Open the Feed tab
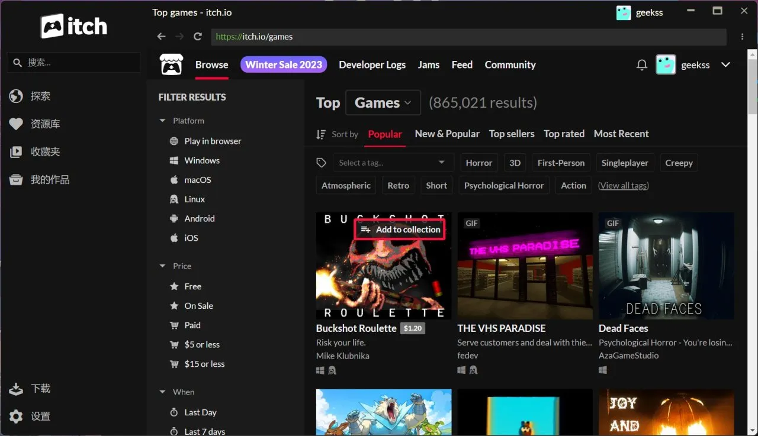758x436 pixels. (x=462, y=65)
